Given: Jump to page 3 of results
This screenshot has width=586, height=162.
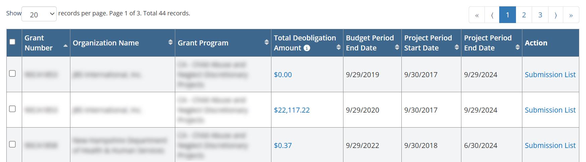Looking at the screenshot, I should click(540, 15).
